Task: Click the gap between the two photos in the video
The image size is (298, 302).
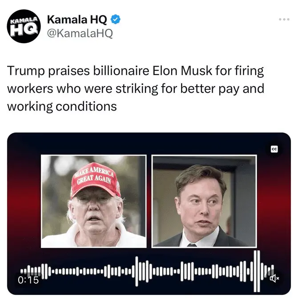Action: (x=149, y=201)
